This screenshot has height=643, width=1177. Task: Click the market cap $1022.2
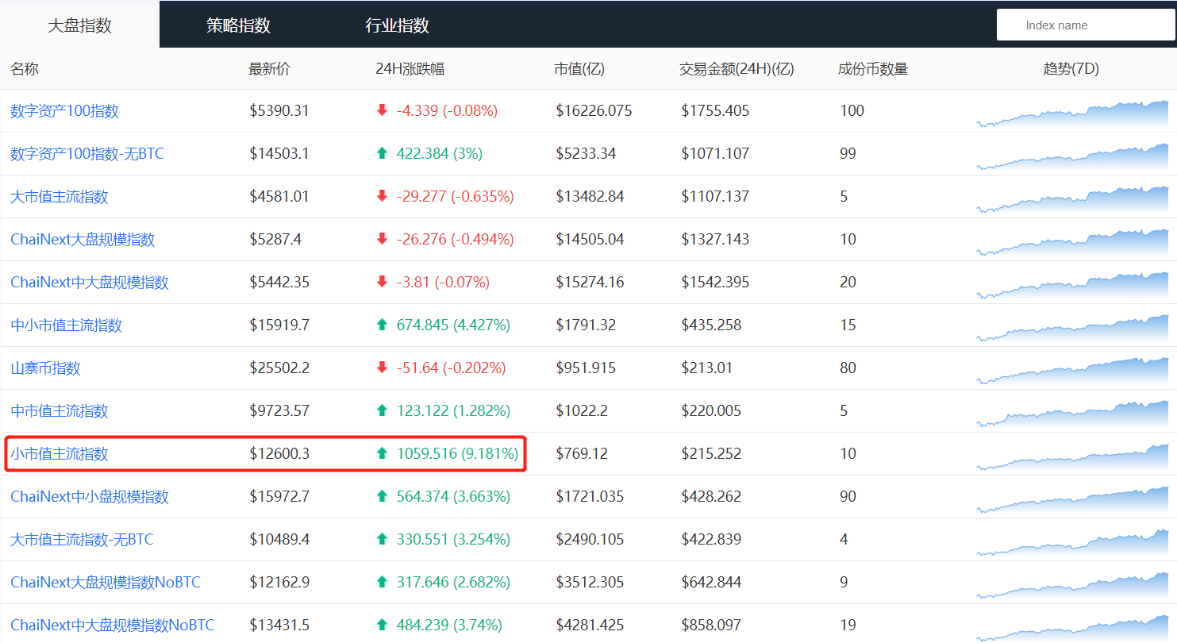click(582, 411)
